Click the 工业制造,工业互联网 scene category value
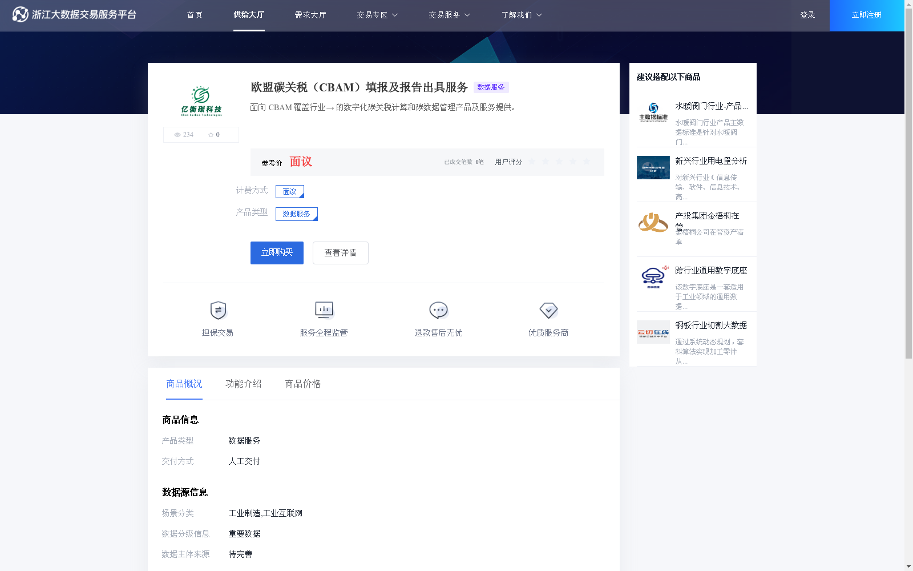This screenshot has width=913, height=571. 265,513
